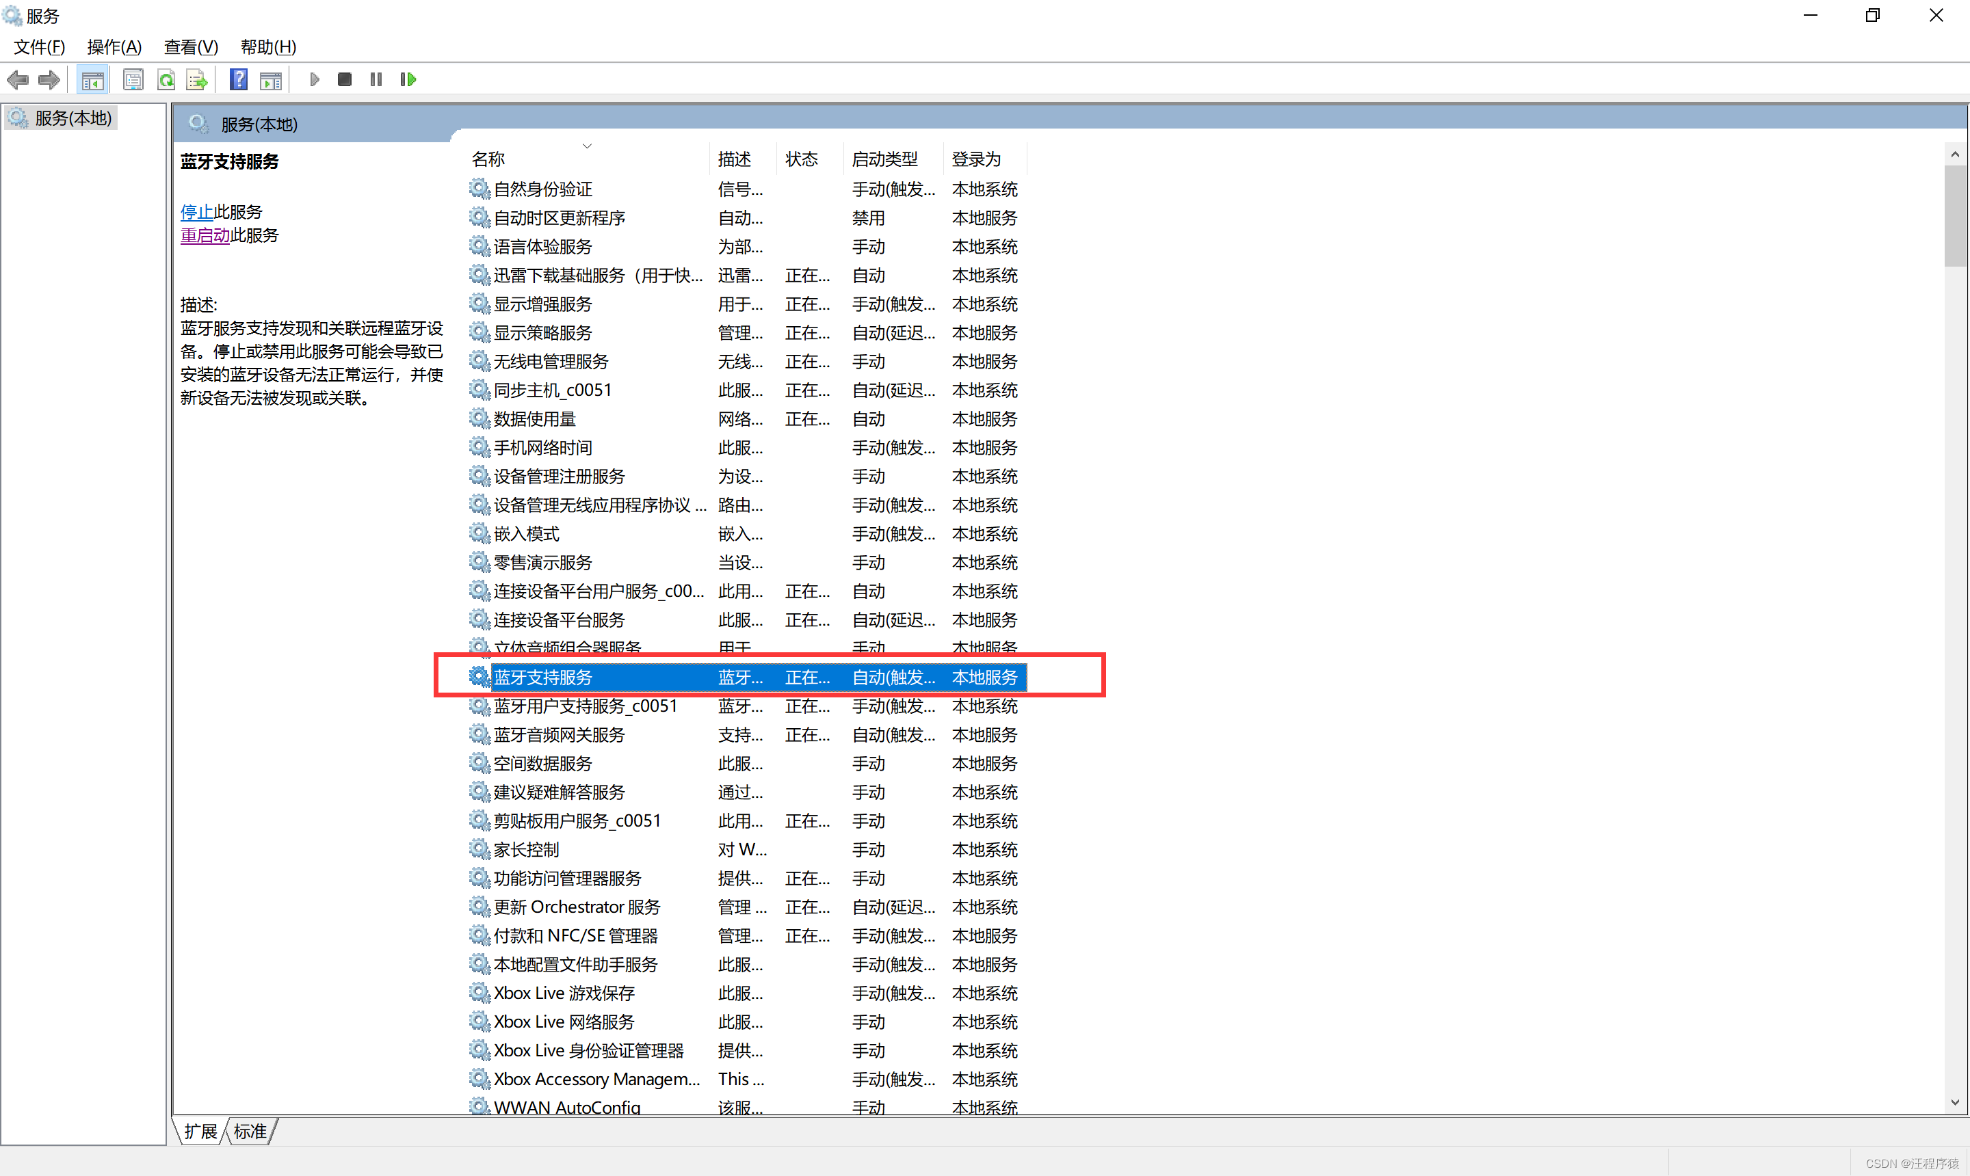Toggle the show/hide console tree icon

[x=93, y=79]
